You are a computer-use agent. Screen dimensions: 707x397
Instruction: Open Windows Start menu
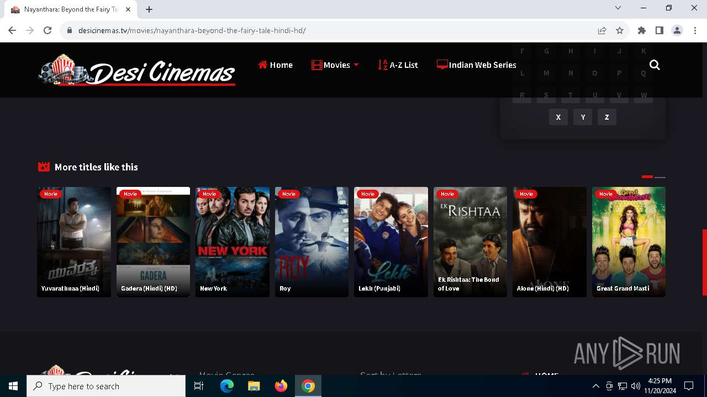[13, 386]
